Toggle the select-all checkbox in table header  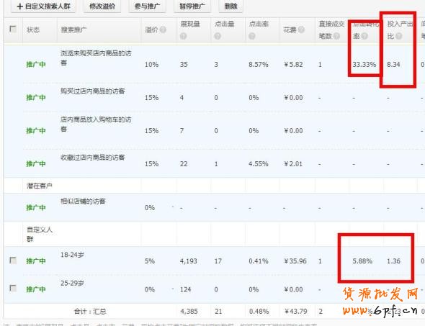13,29
